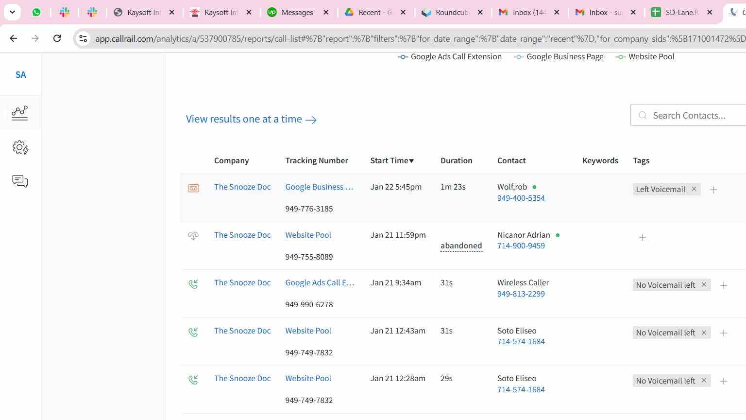This screenshot has height=420, width=746.
Task: Click the voicemail icon on Wolf,rob row
Action: [x=193, y=188]
